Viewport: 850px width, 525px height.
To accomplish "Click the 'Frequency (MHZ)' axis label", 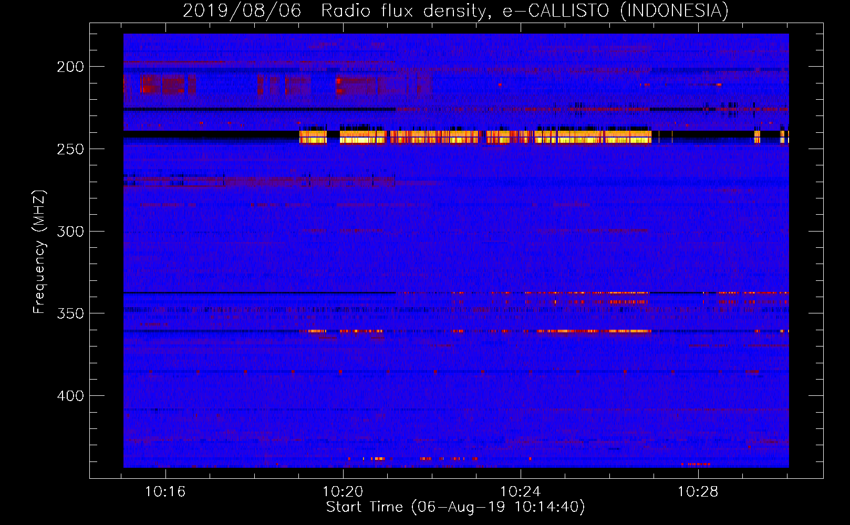I will 39,251.
